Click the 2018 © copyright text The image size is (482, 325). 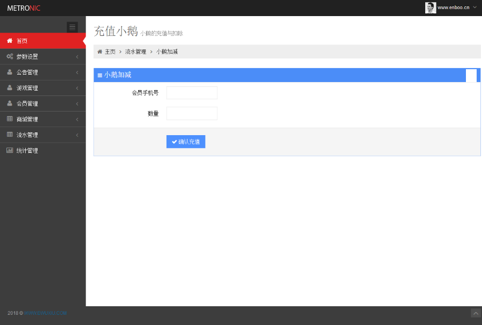[x=16, y=313]
